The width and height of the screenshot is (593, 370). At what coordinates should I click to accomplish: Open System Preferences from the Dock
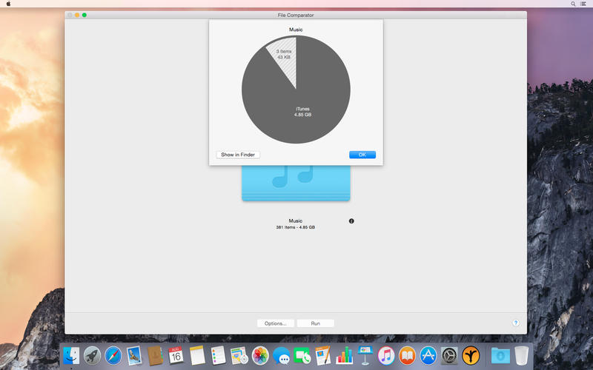[x=449, y=355]
